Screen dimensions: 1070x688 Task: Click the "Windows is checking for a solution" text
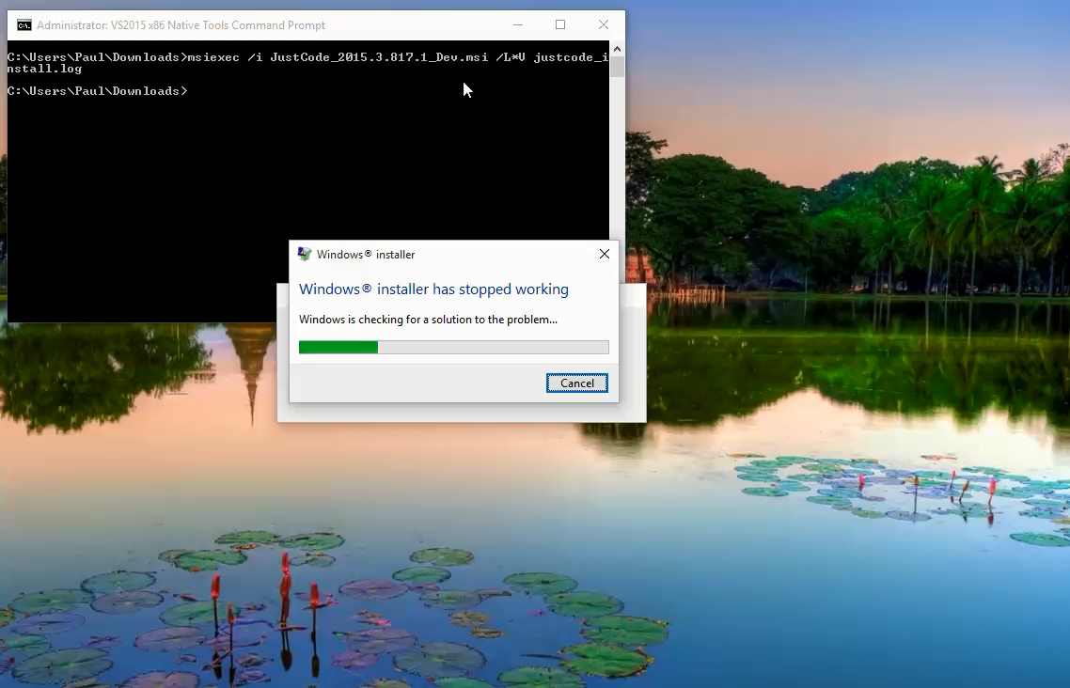tap(428, 320)
